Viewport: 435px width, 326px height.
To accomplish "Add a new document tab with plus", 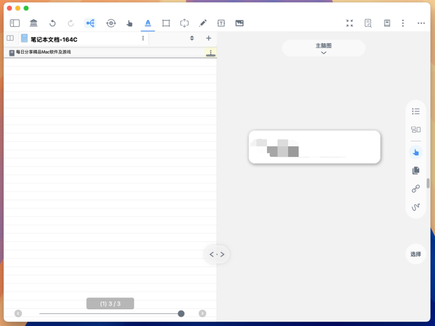I will pyautogui.click(x=208, y=38).
